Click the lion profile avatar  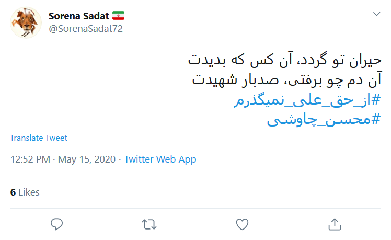26,22
